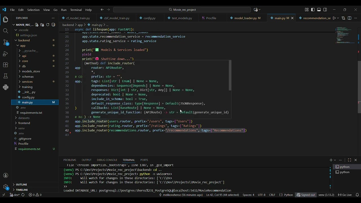Open the Manage gear menu
Screen dimensions: 361x203
[6, 187]
